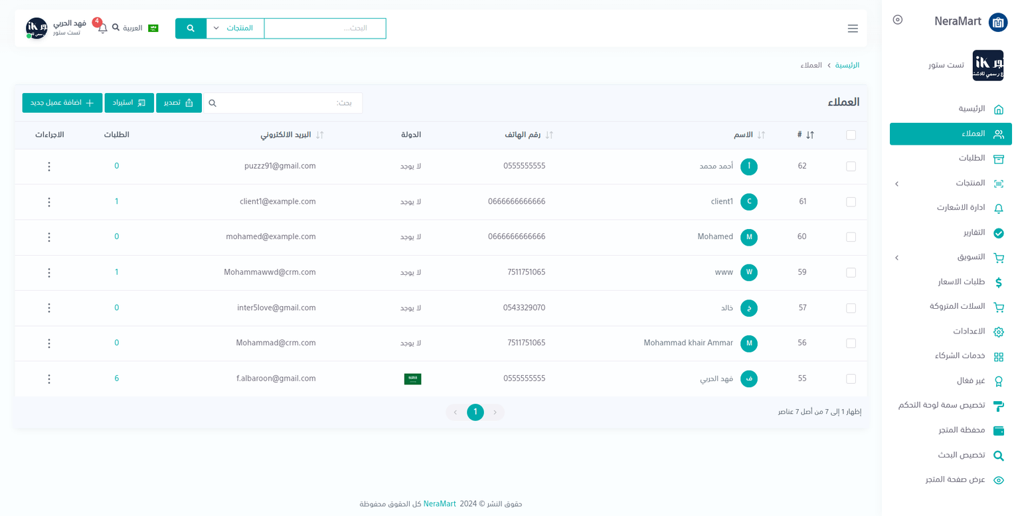Check the box for customer 62
This screenshot has height=516, width=1020.
point(851,167)
